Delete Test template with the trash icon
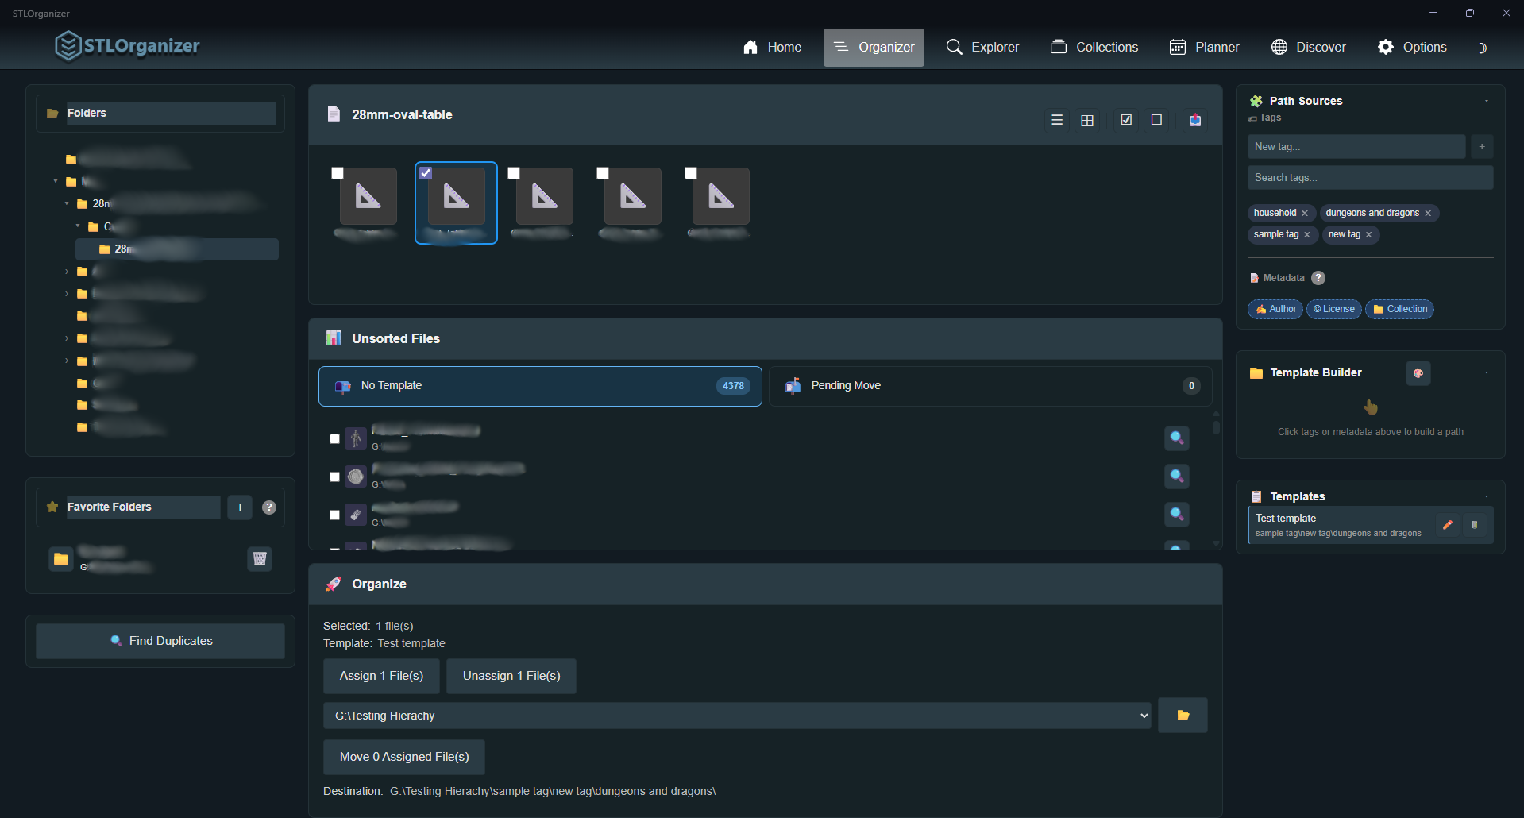 (1476, 525)
